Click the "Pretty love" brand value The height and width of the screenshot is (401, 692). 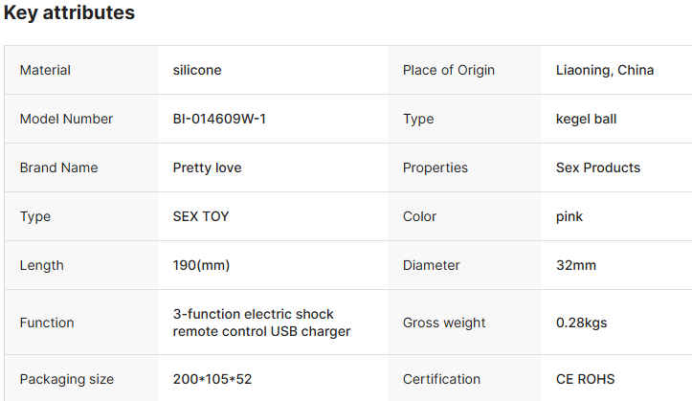pos(207,167)
